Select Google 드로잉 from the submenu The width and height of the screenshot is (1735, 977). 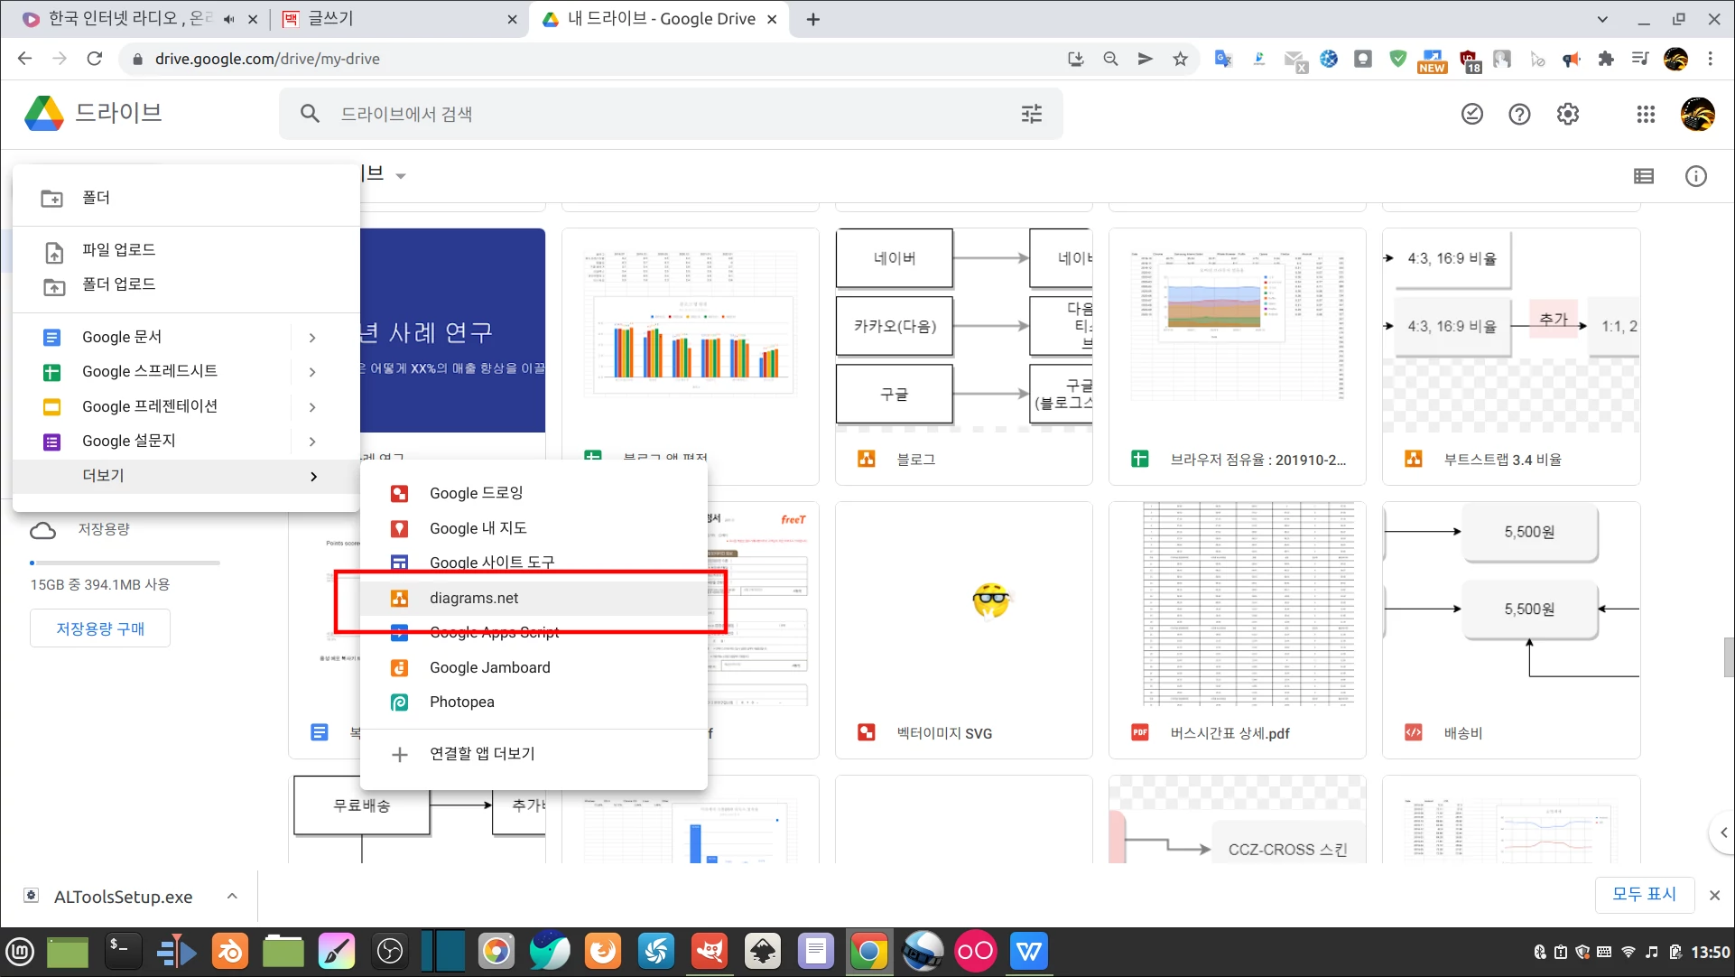[x=477, y=493]
